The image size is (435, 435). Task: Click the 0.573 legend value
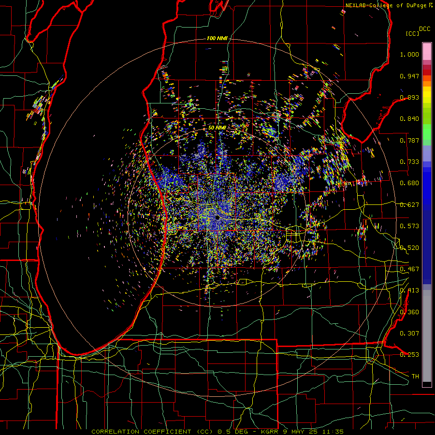click(409, 226)
